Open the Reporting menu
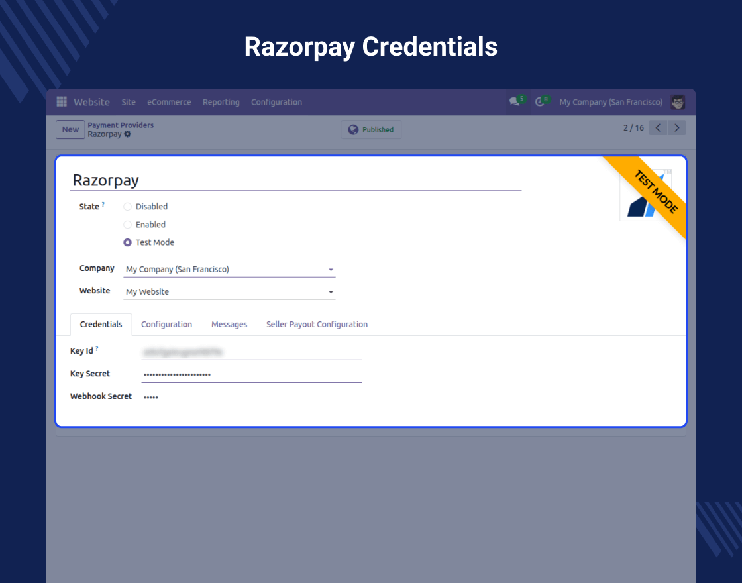 pos(221,102)
